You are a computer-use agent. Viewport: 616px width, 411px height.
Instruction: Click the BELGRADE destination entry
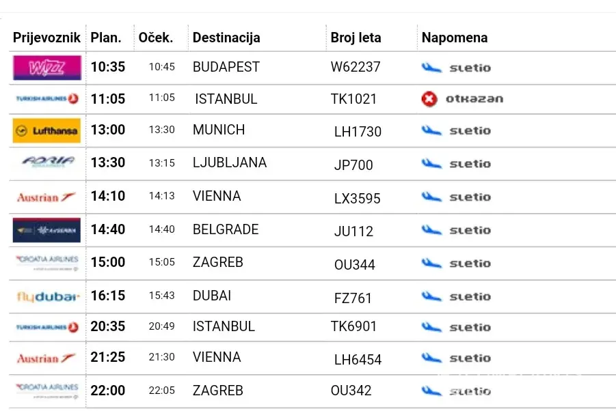pyautogui.click(x=226, y=229)
